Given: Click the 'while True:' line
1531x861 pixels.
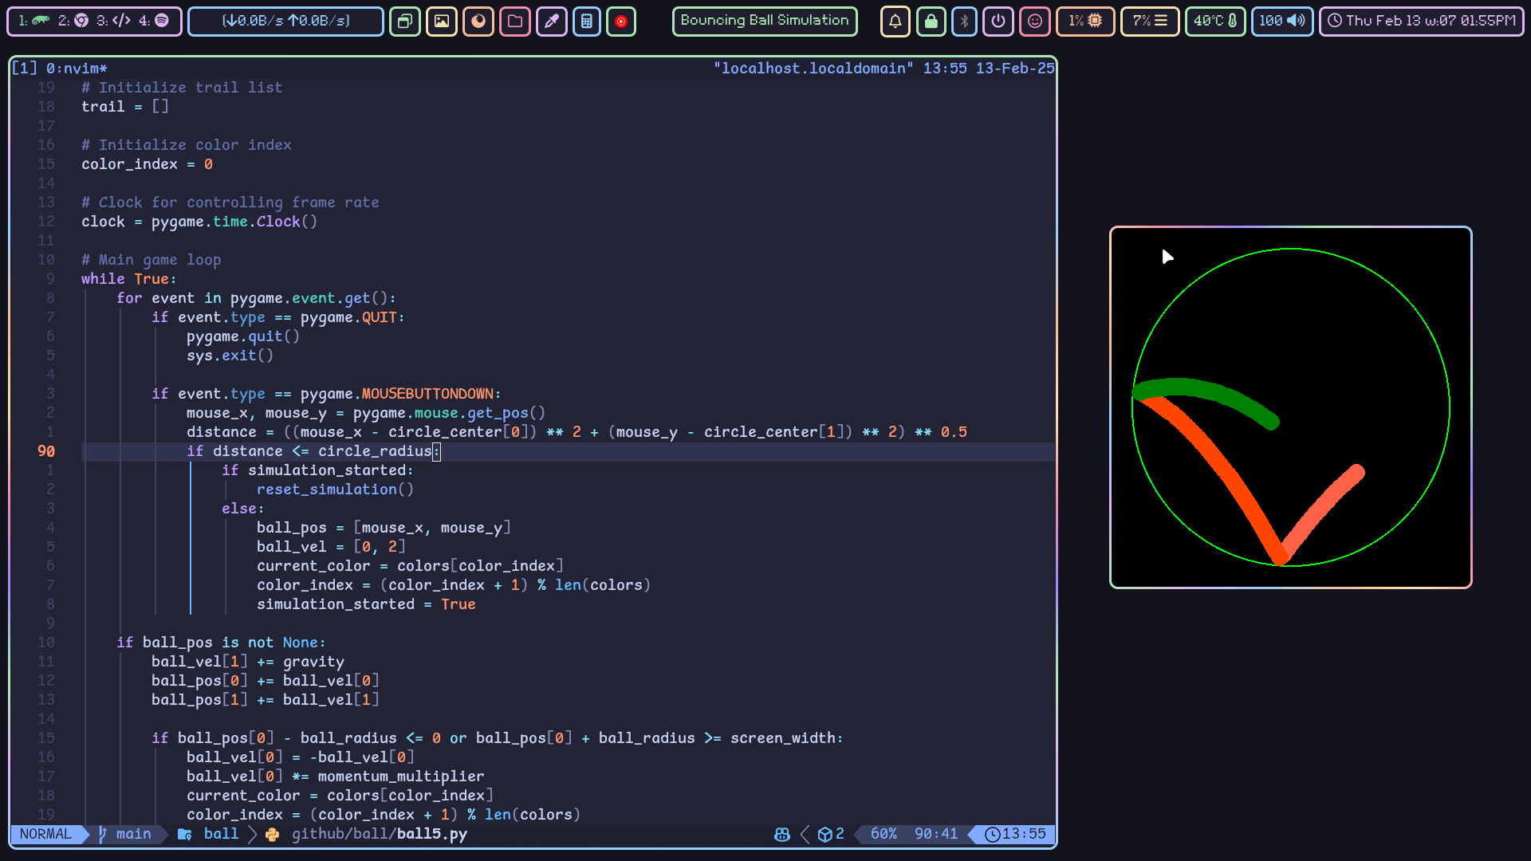Looking at the screenshot, I should pos(129,279).
